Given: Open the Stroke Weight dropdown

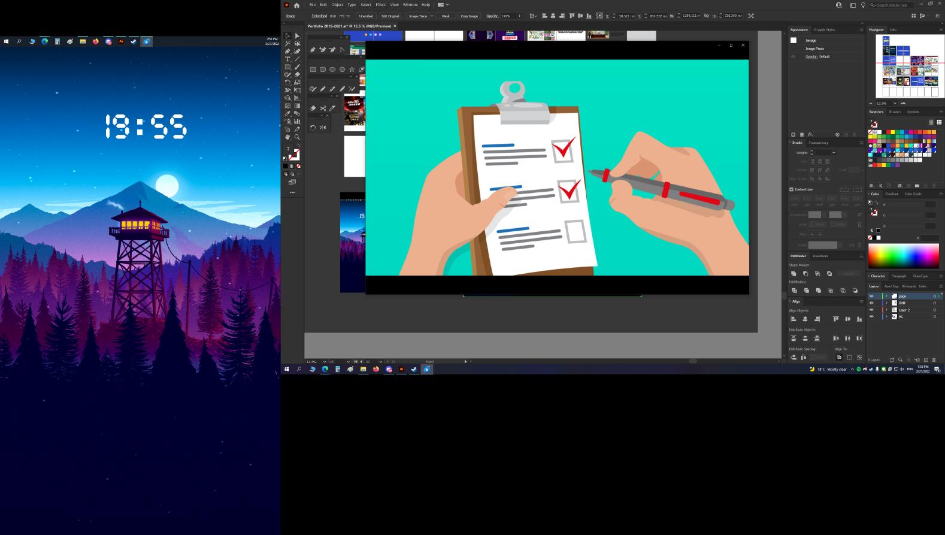Looking at the screenshot, I should 833,153.
